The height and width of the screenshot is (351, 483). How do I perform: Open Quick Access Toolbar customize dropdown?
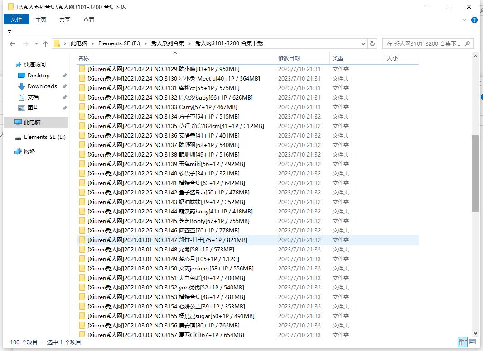[x=10, y=32]
